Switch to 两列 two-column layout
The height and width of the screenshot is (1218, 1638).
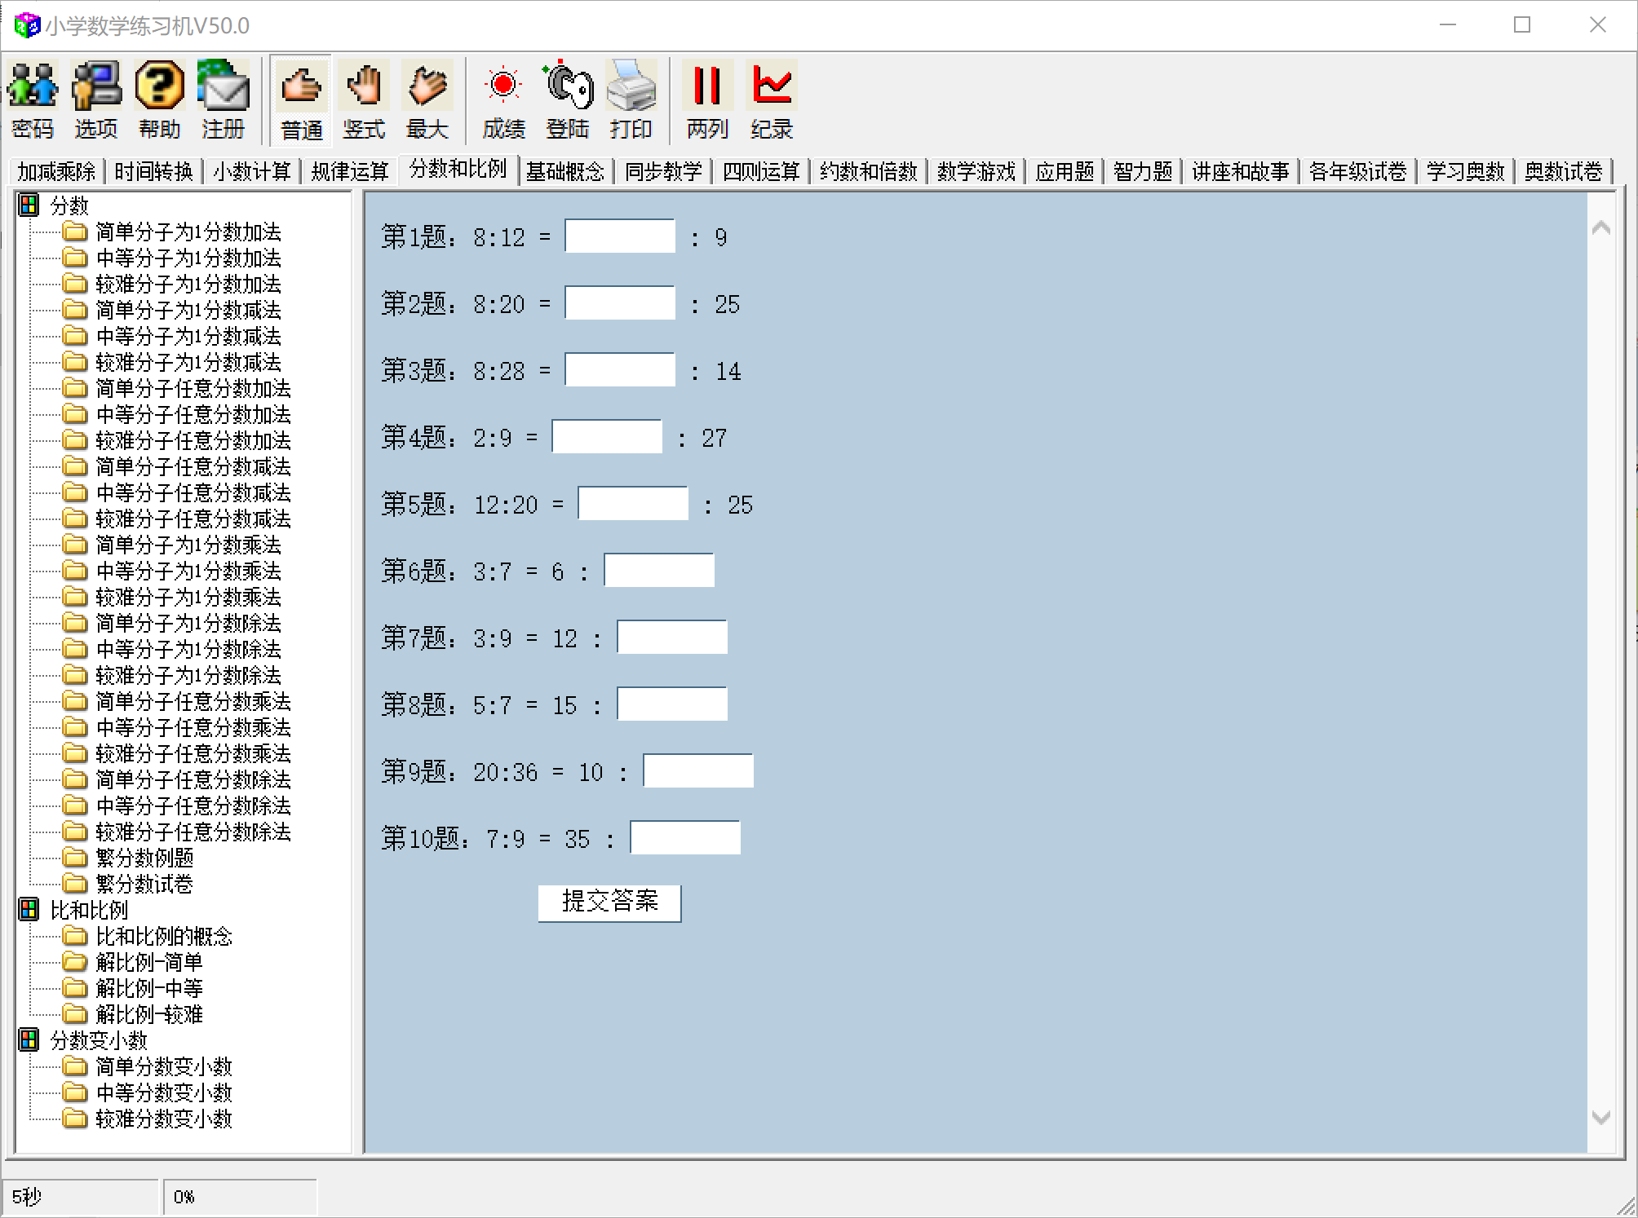[707, 99]
